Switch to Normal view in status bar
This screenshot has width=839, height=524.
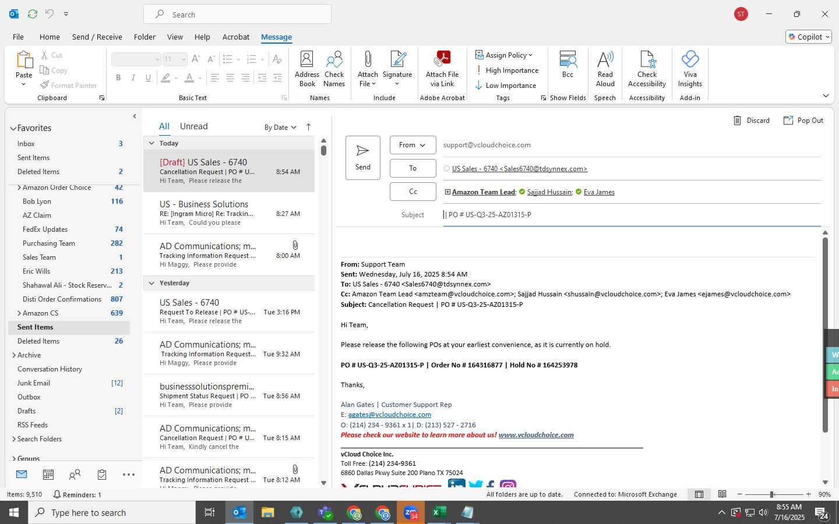coord(699,494)
